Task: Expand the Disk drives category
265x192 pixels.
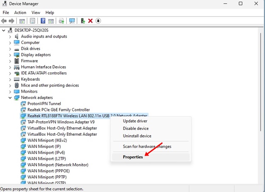Action: point(10,49)
